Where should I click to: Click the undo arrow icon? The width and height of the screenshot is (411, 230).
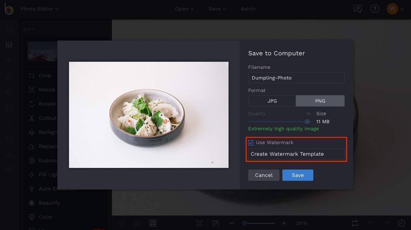[x=370, y=223]
